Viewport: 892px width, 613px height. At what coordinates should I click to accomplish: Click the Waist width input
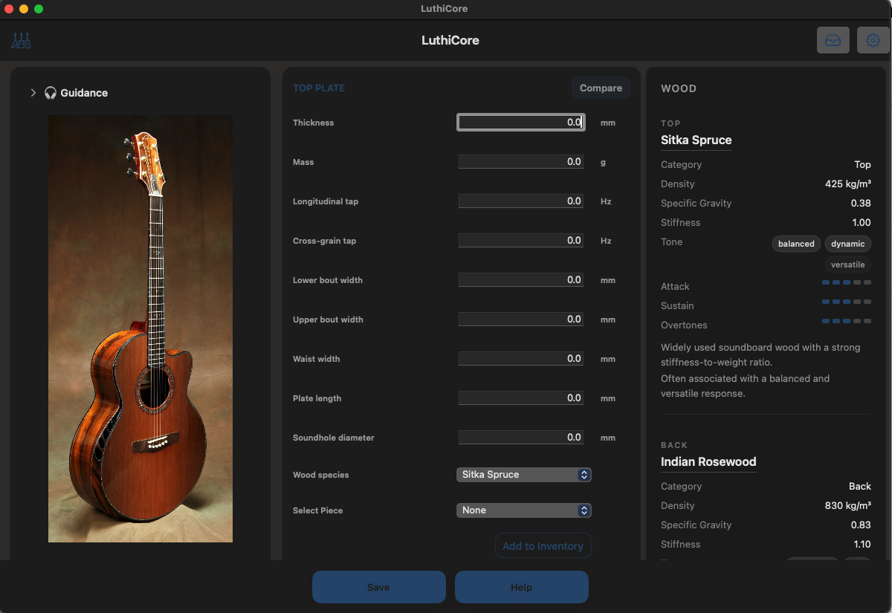tap(521, 359)
